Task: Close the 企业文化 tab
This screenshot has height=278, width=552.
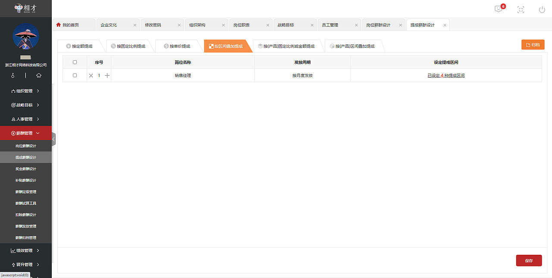Action: coord(135,25)
